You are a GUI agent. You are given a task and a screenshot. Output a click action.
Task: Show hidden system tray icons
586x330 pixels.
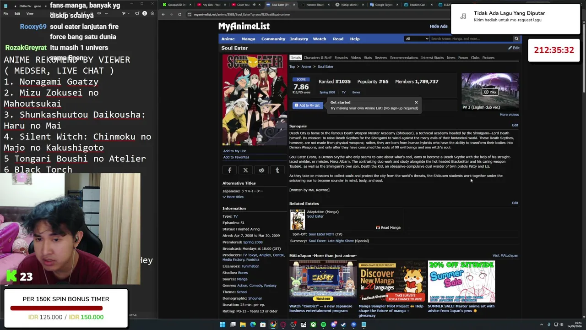(x=542, y=324)
